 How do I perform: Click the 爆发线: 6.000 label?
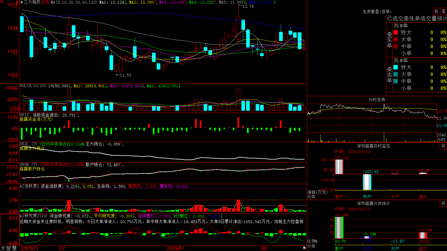click(x=174, y=186)
